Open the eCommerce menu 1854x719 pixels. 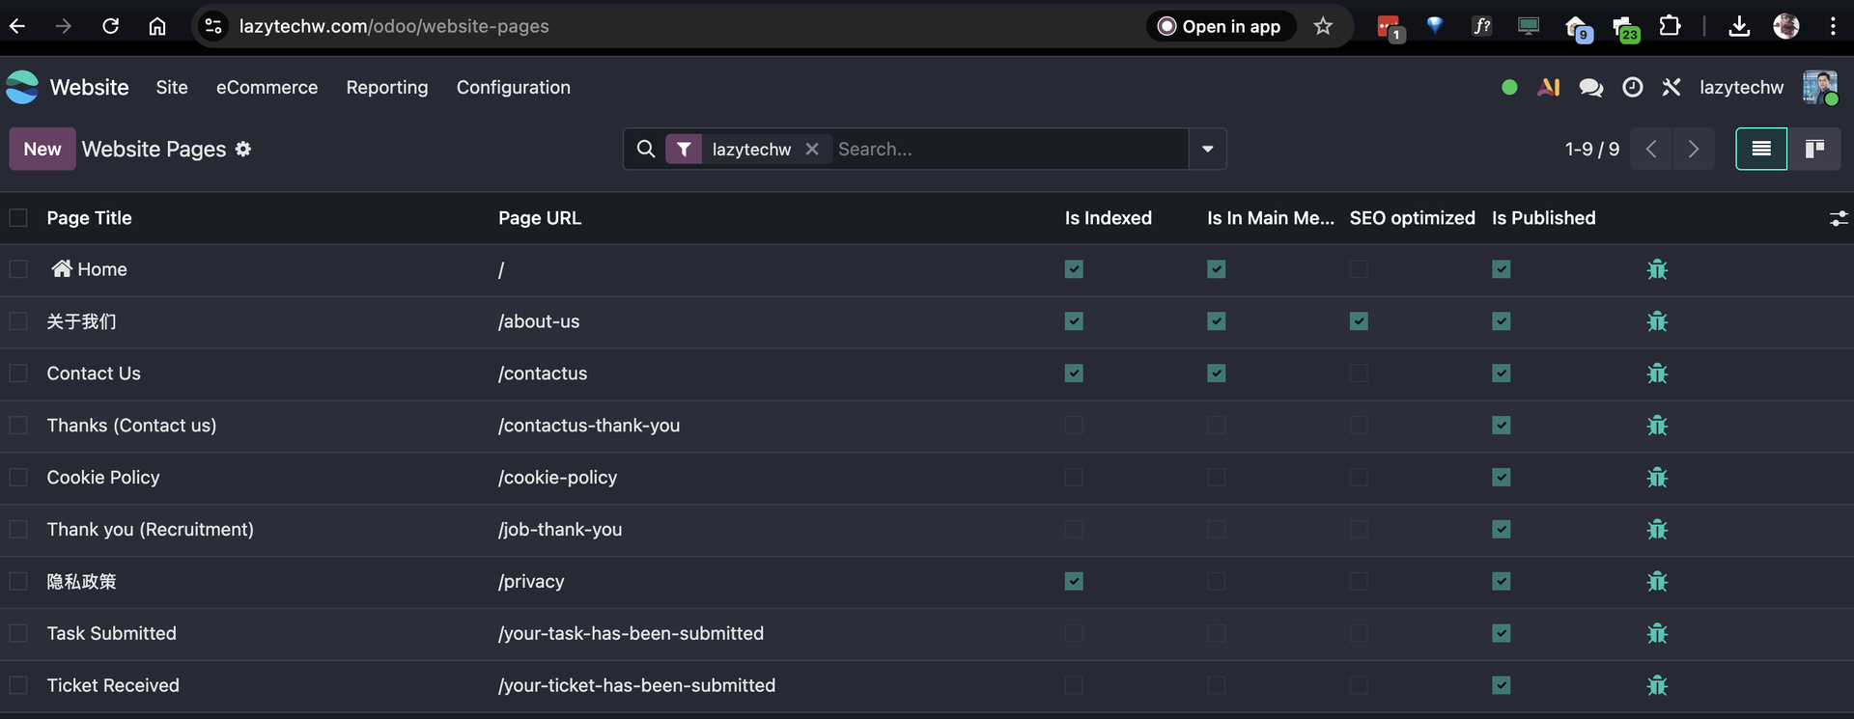point(267,87)
